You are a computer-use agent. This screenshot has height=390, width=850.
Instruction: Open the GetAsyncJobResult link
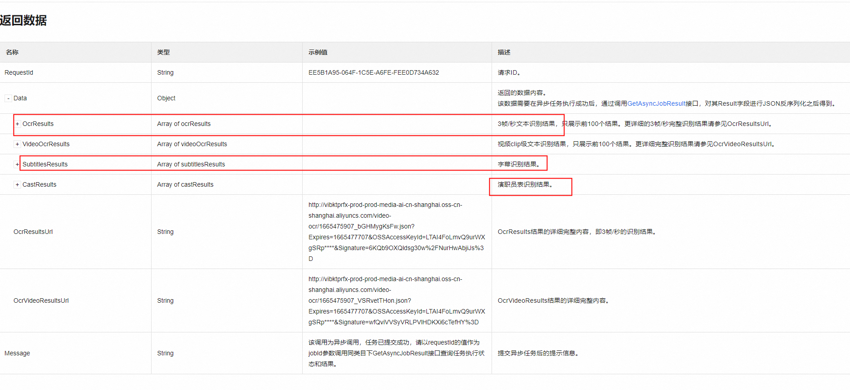656,103
